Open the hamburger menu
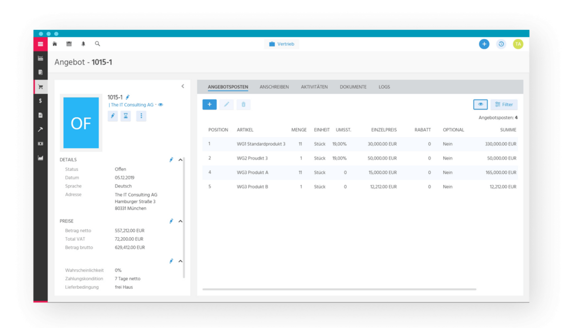The width and height of the screenshot is (568, 328). point(40,44)
